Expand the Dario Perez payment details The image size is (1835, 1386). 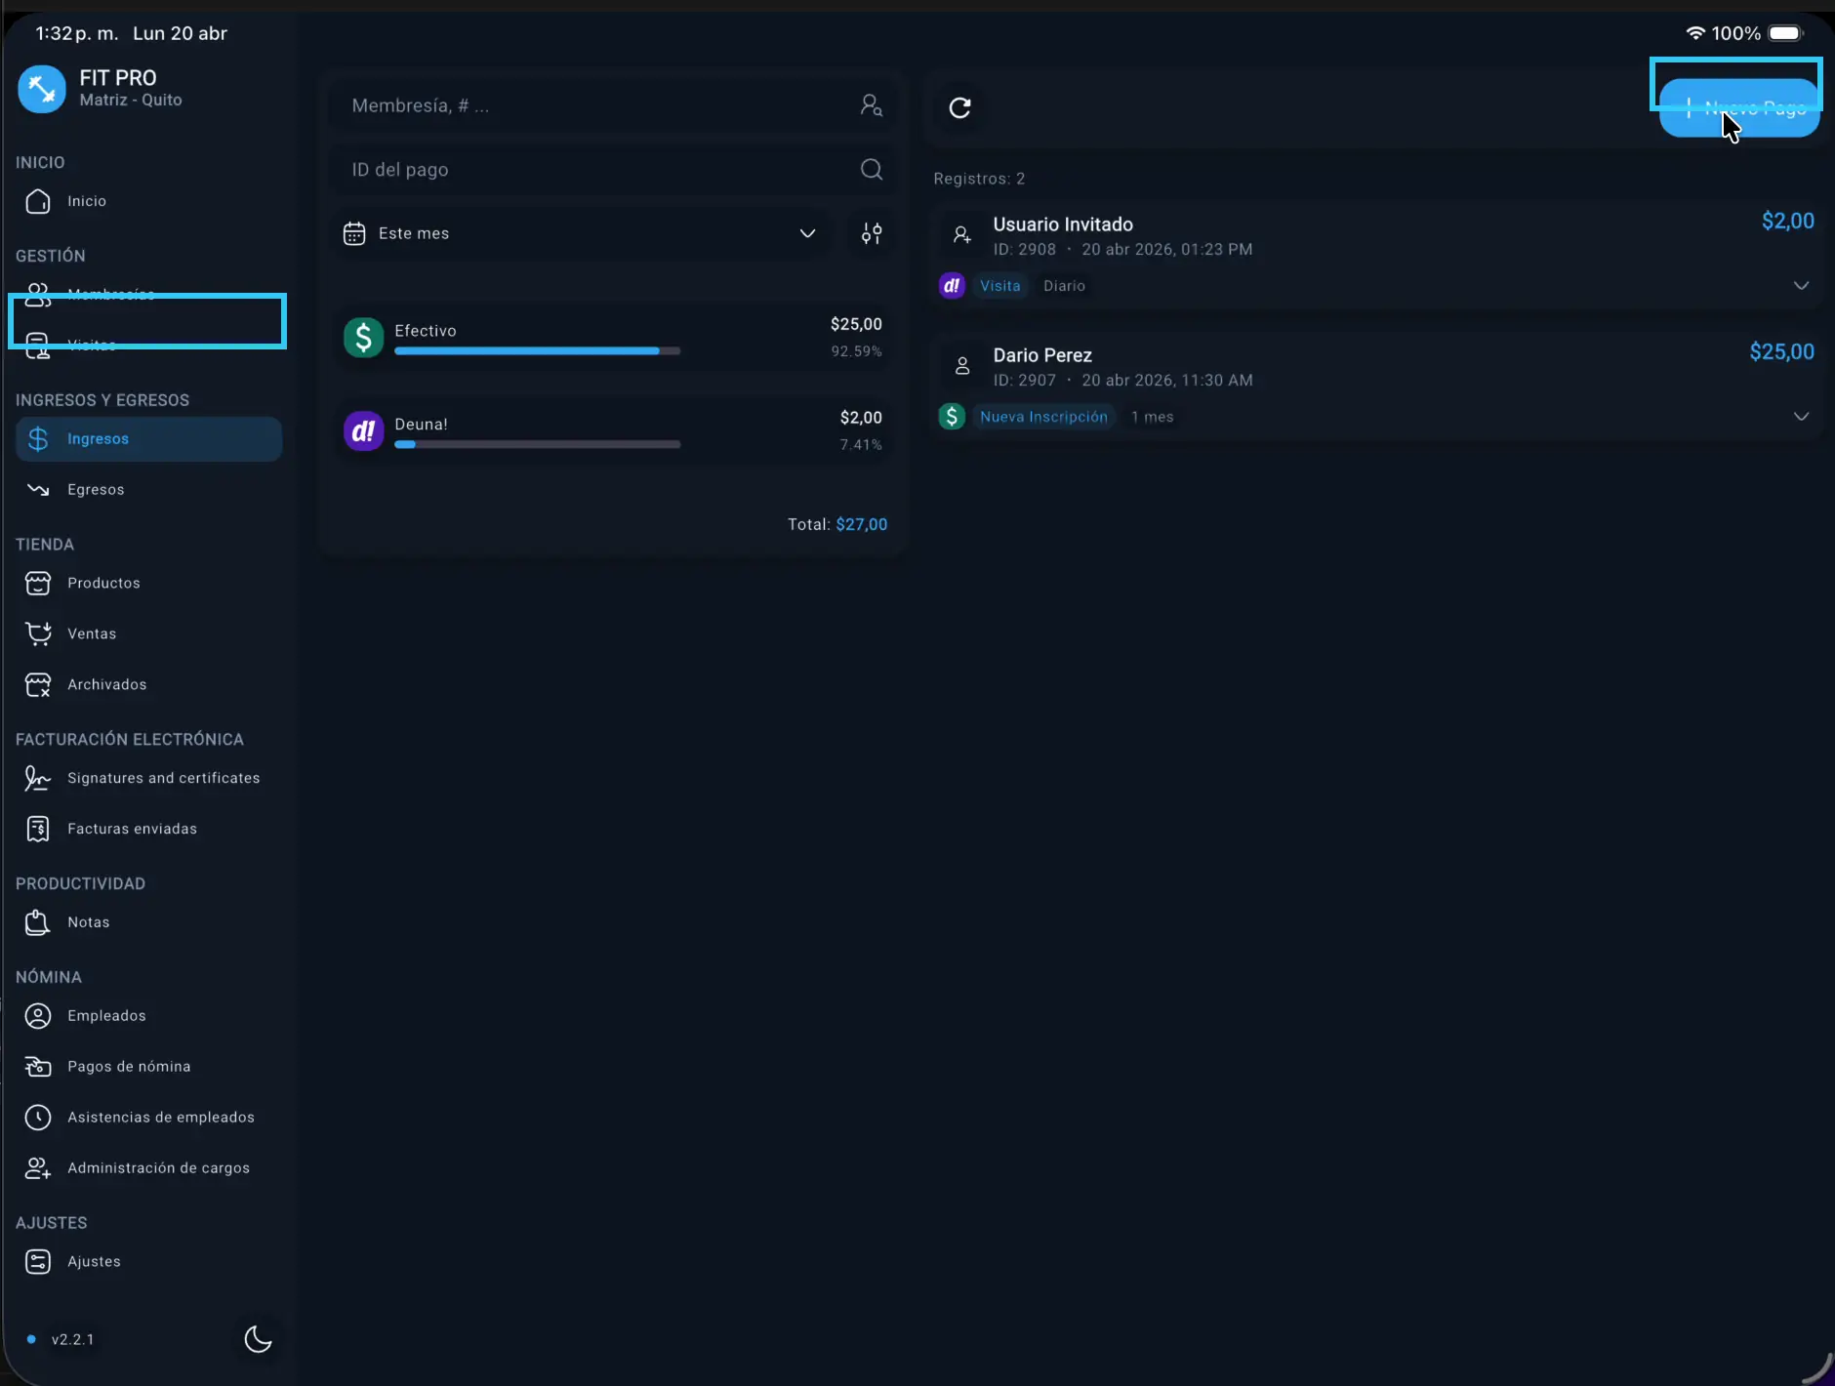pyautogui.click(x=1801, y=417)
